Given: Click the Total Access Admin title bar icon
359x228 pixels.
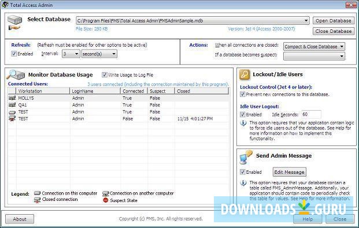Looking at the screenshot, I should click(5, 5).
